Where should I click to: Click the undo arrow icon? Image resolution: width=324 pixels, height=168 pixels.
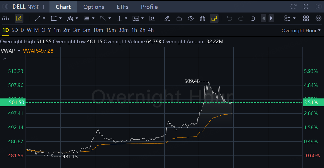229,18
